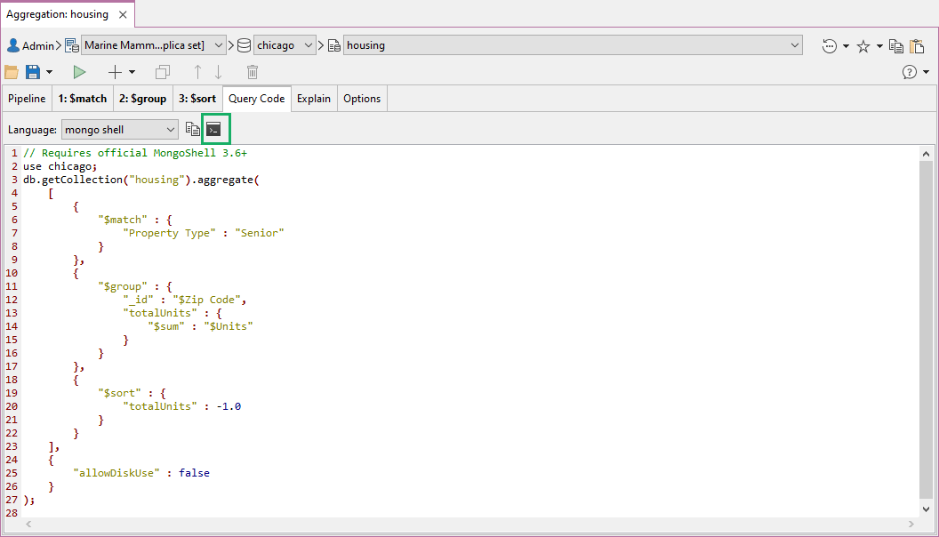Delete stage with trash icon
Image resolution: width=939 pixels, height=537 pixels.
coord(253,72)
